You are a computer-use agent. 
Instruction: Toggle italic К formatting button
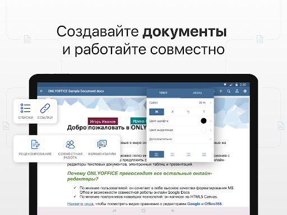coord(173,112)
